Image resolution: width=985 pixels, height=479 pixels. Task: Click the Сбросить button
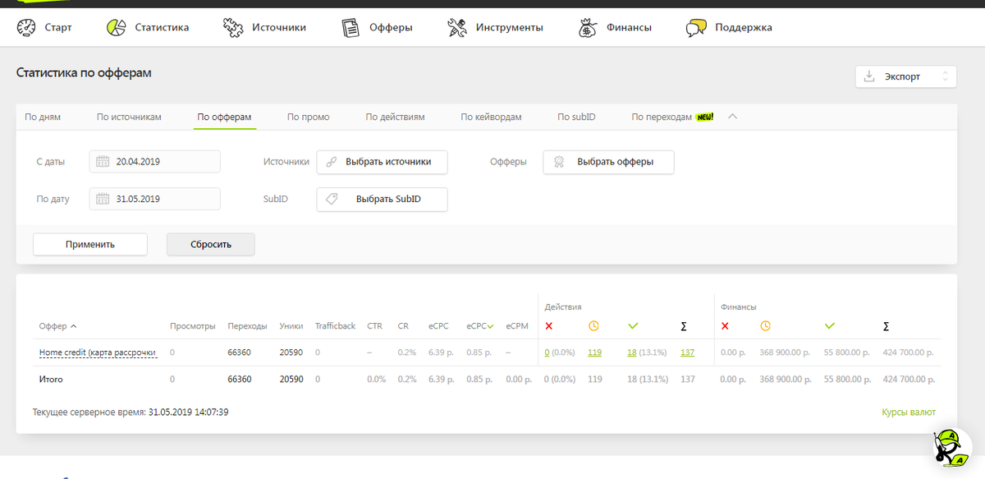point(211,244)
